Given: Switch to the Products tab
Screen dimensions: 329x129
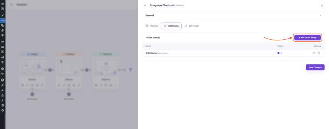Looking at the screenshot, I should tap(152, 26).
